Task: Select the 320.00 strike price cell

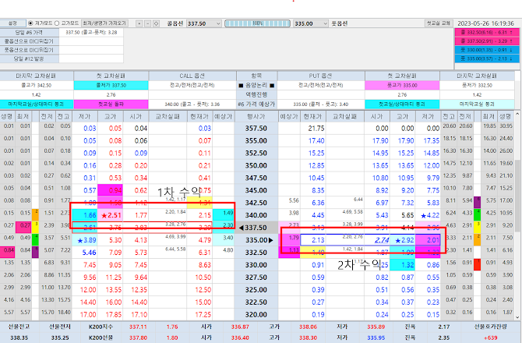Action: coord(256,315)
